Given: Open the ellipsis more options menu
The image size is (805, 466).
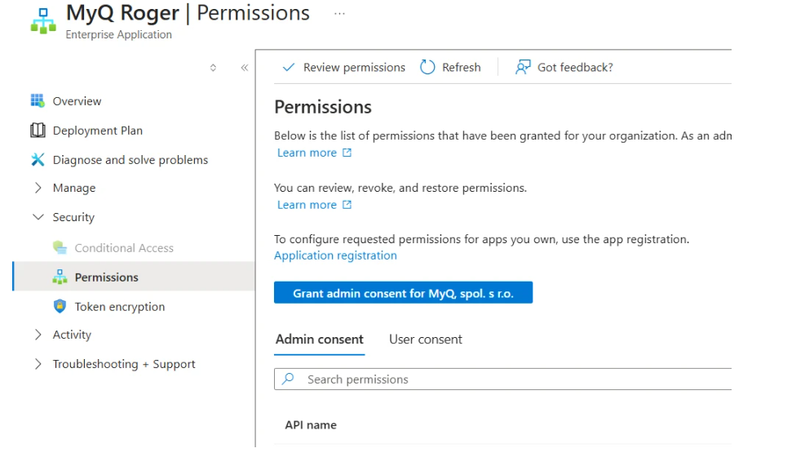Looking at the screenshot, I should point(339,14).
